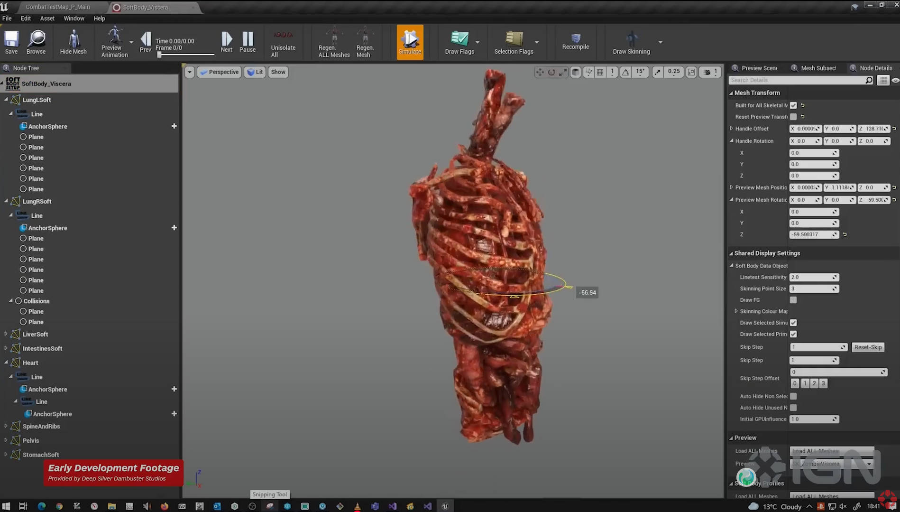Switch to the CombatTestMap_P_Main tab
The image size is (900, 512).
tap(57, 7)
